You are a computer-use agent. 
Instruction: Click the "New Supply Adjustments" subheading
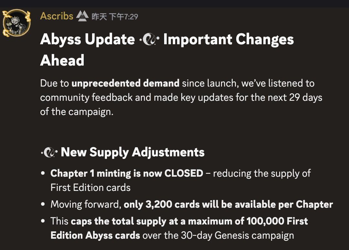click(132, 152)
